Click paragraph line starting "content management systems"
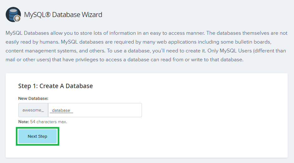294x163 pixels. [x=146, y=51]
